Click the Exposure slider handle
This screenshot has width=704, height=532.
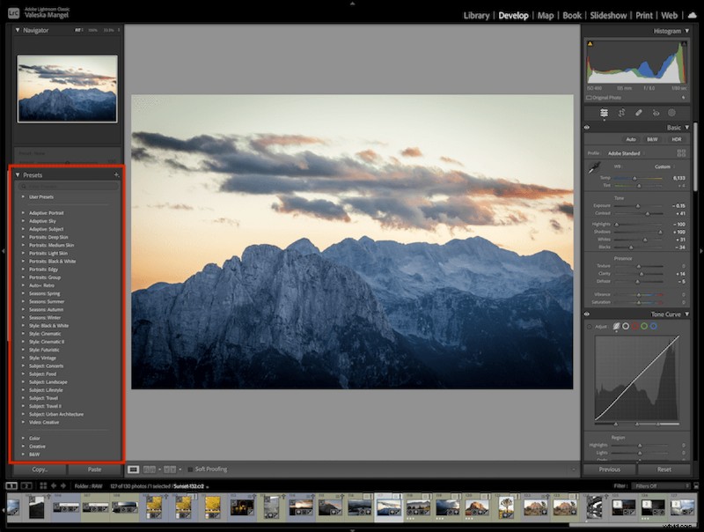pos(638,206)
